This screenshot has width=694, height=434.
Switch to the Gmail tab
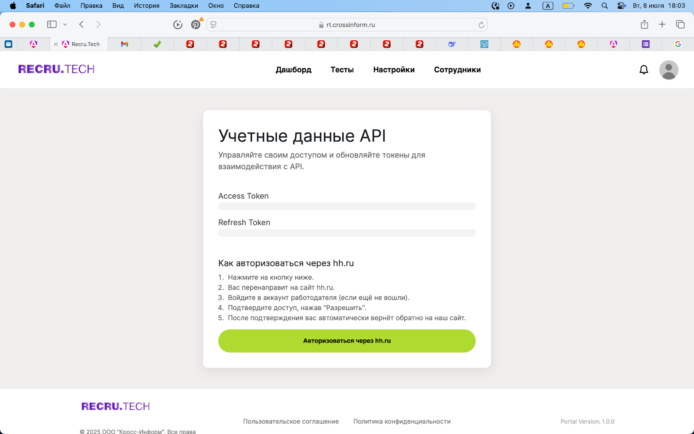(124, 44)
